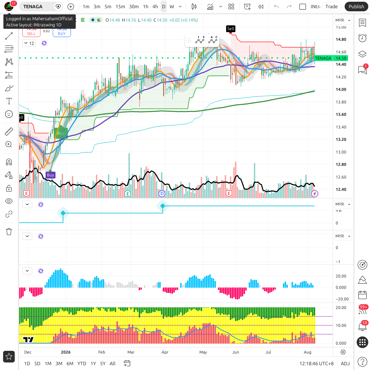Switch to 1h timeframe

[146, 7]
